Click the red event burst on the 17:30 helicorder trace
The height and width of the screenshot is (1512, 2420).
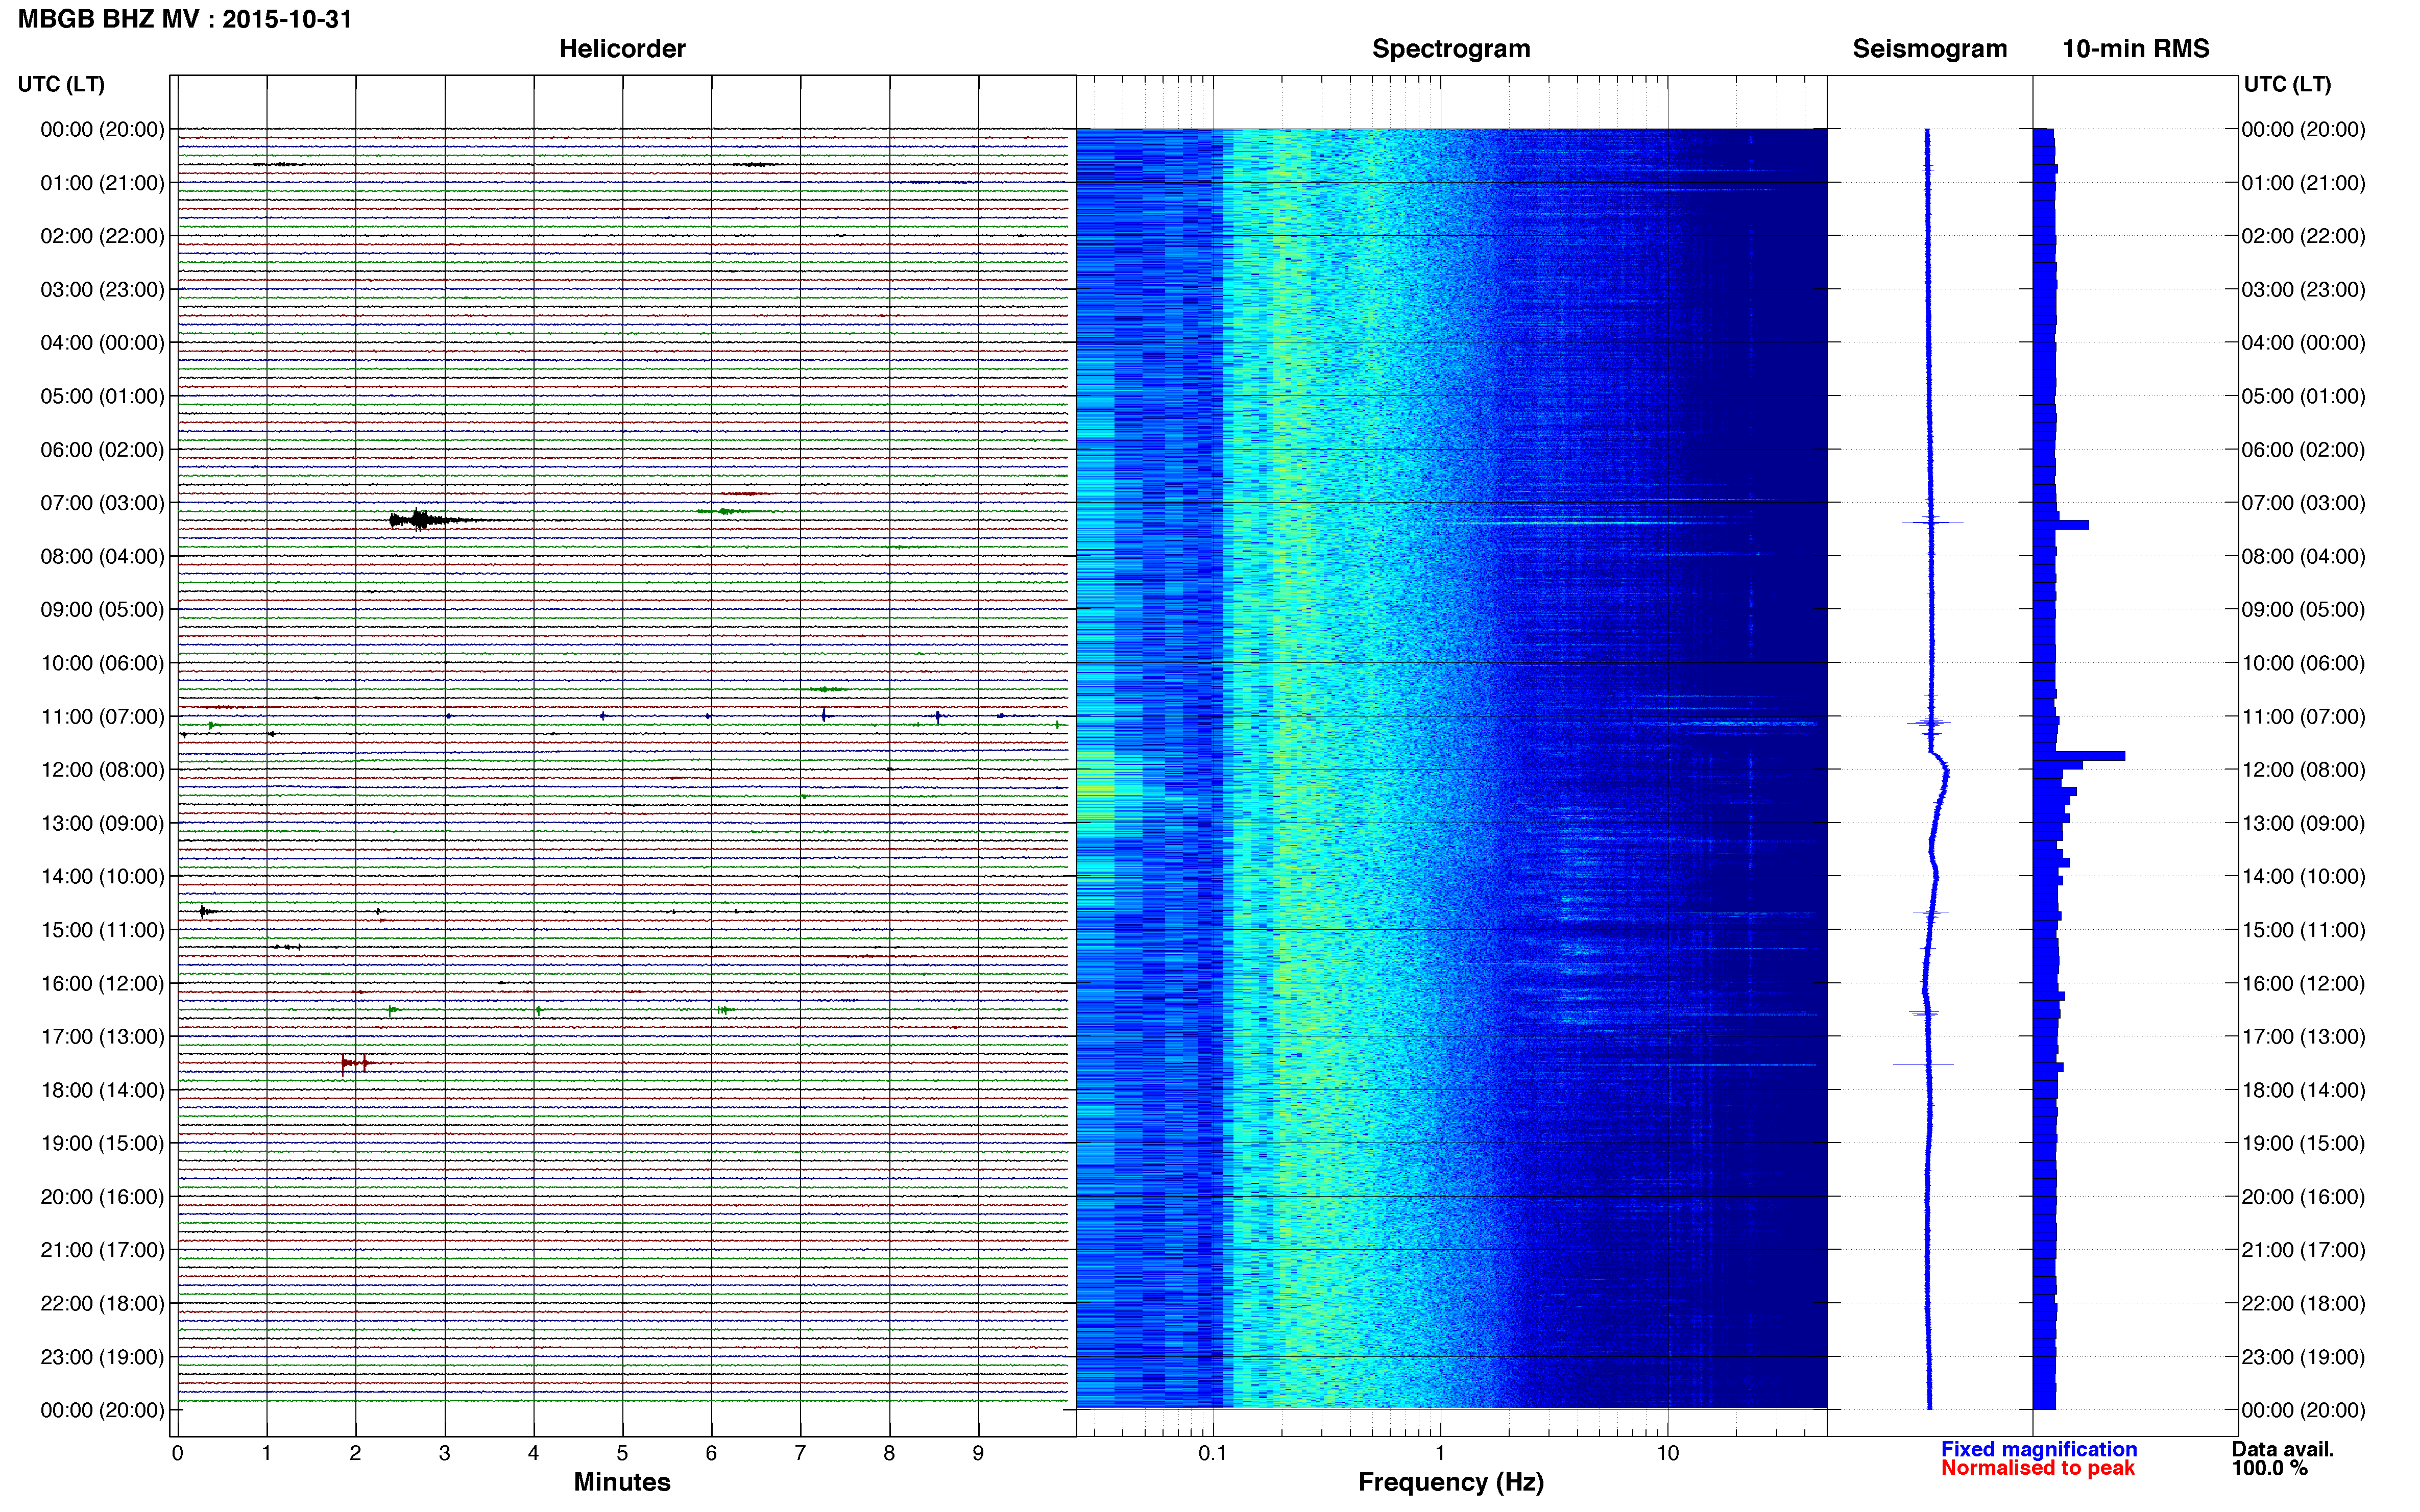point(356,1062)
